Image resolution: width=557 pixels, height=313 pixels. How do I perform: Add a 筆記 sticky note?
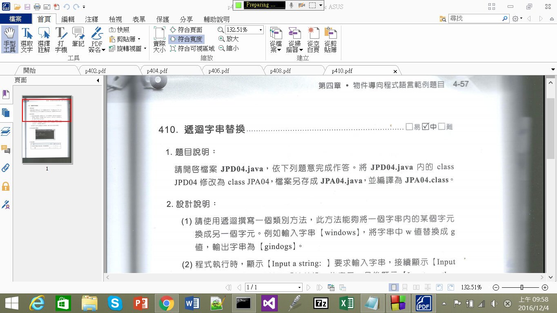[78, 37]
